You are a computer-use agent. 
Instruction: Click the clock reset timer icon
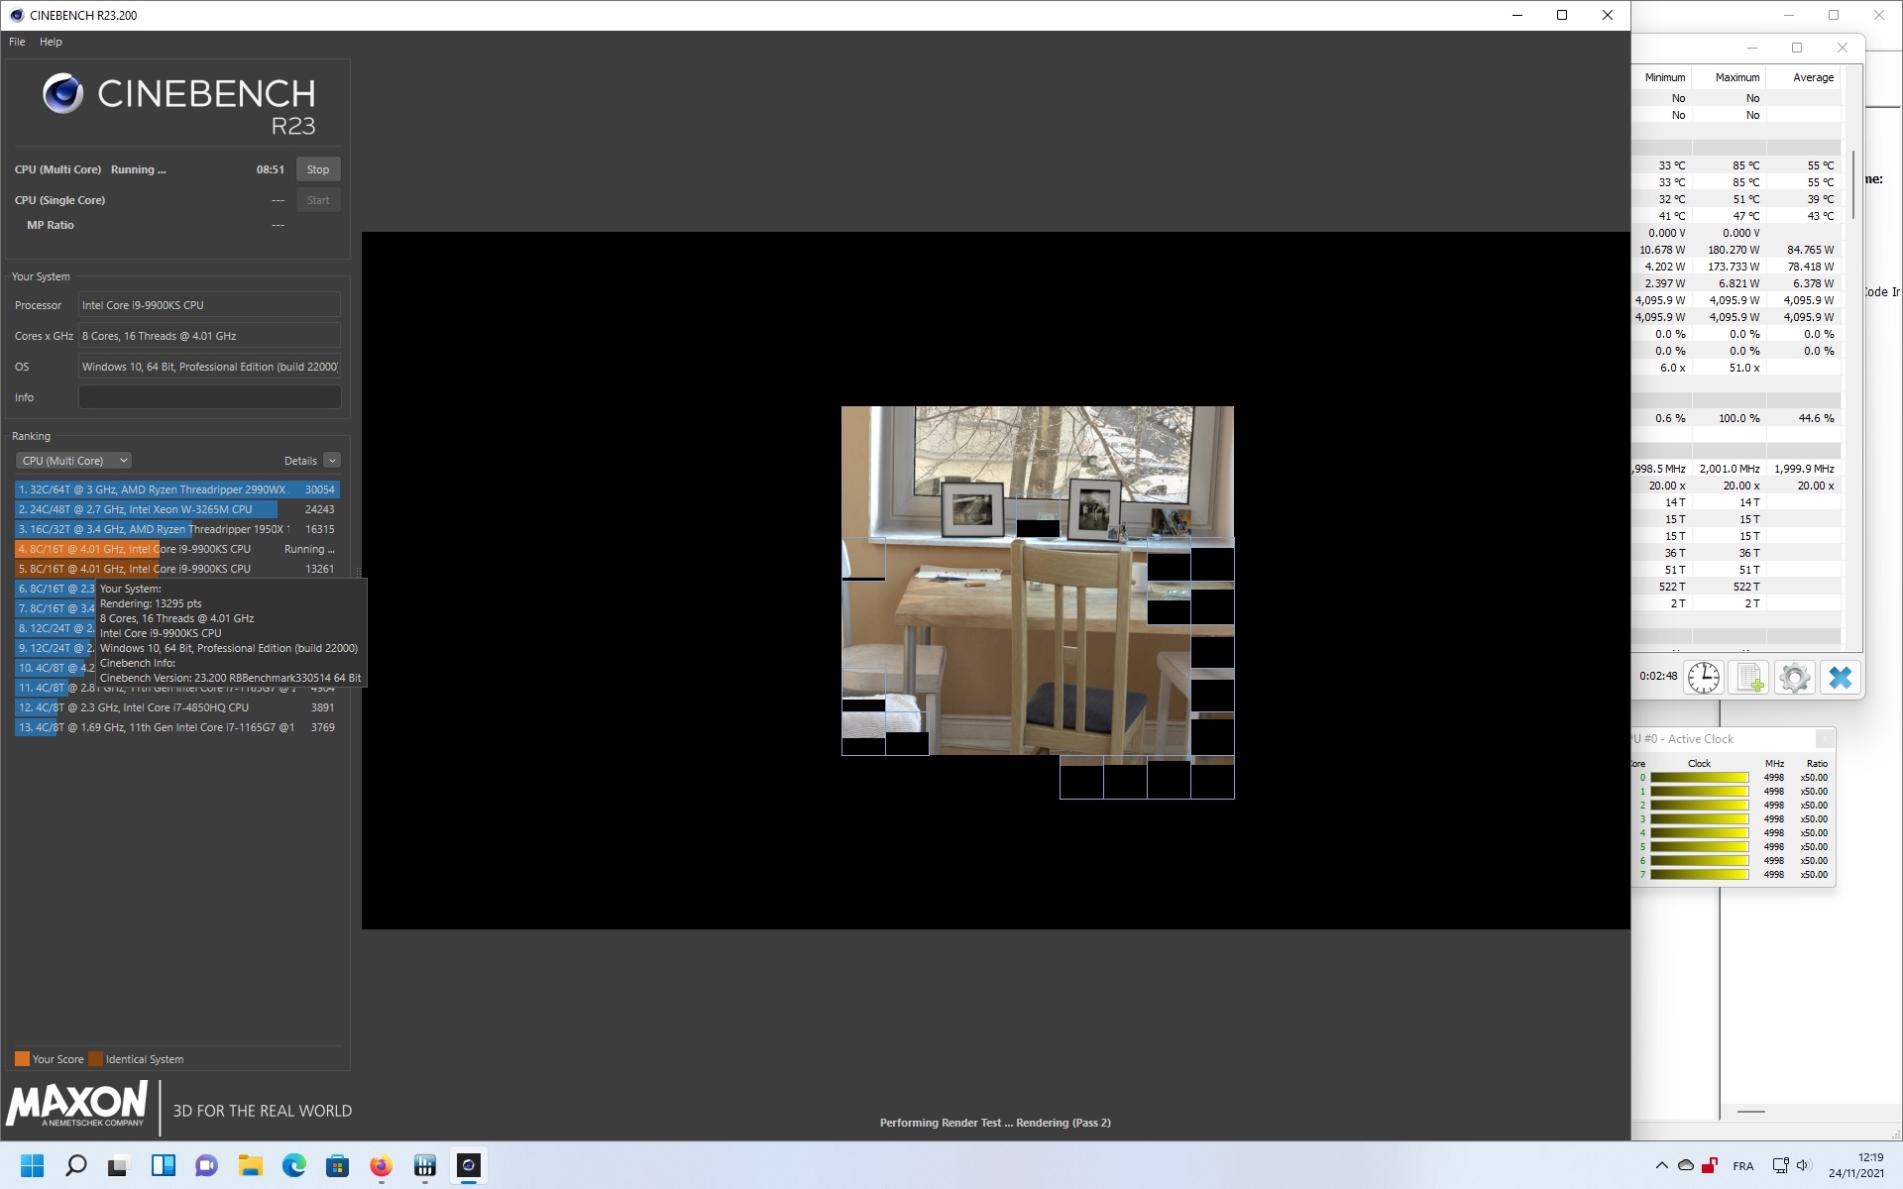1704,678
